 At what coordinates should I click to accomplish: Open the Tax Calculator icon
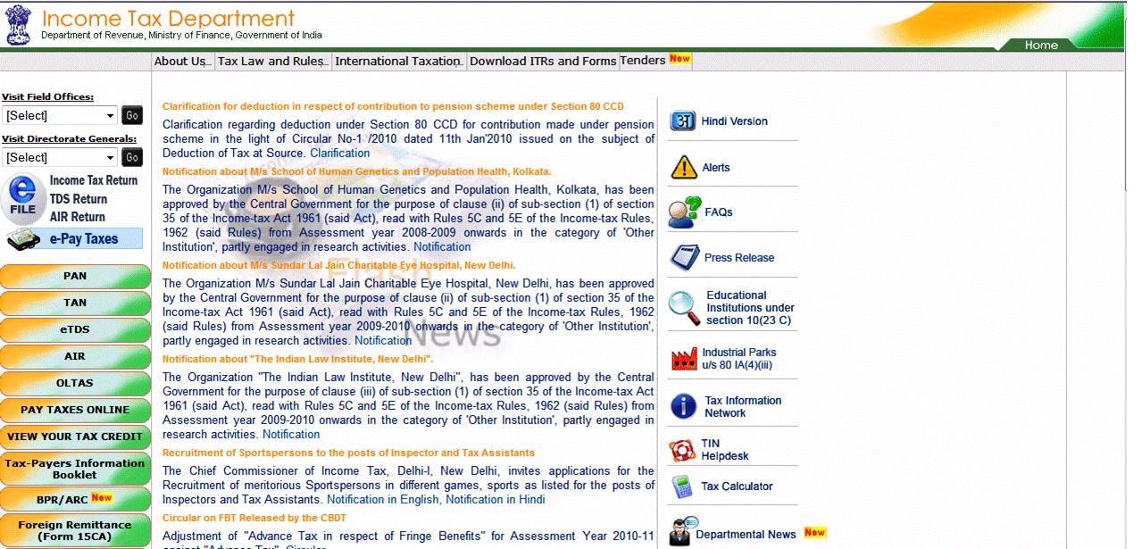click(x=682, y=487)
